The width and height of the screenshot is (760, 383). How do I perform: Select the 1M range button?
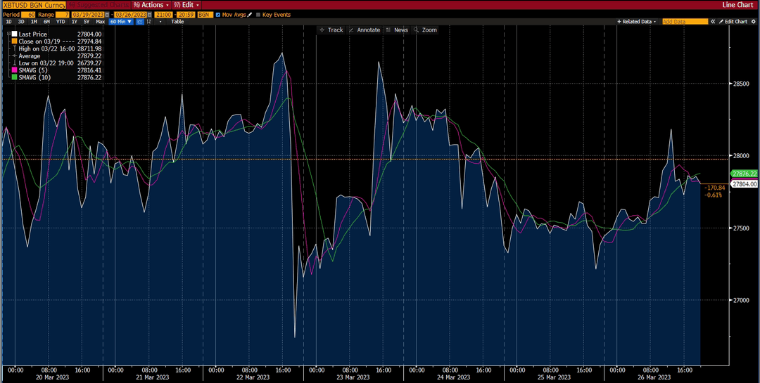[x=34, y=22]
